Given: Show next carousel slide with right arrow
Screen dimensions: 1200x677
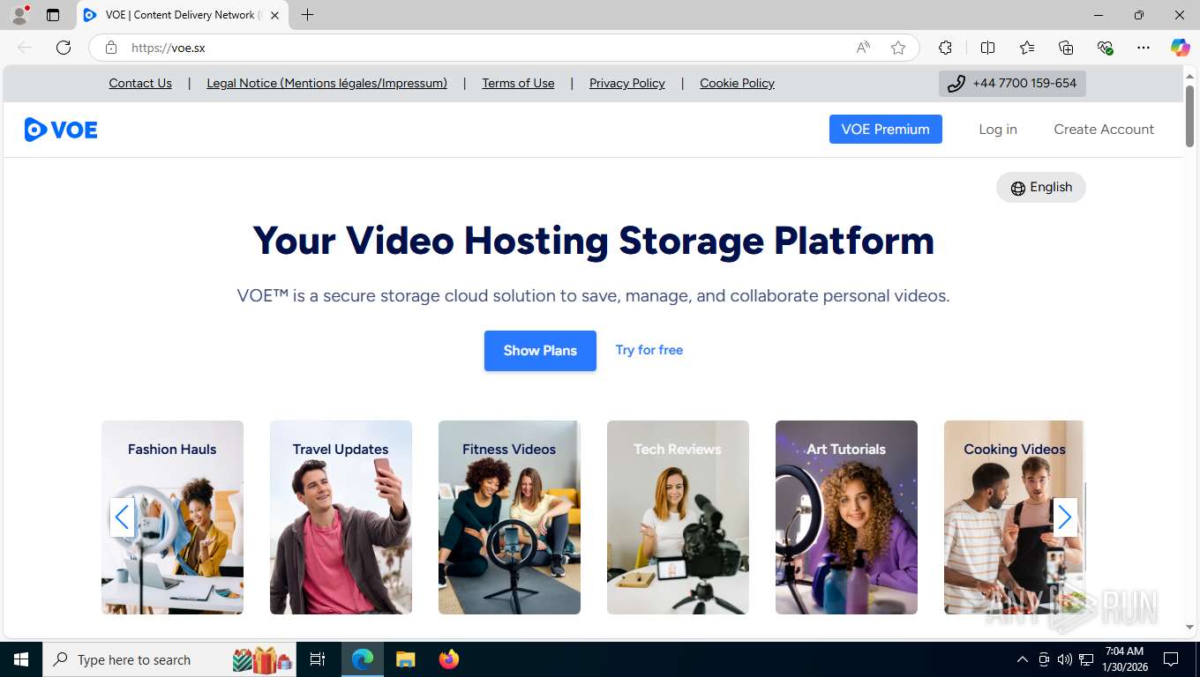Looking at the screenshot, I should pos(1065,517).
